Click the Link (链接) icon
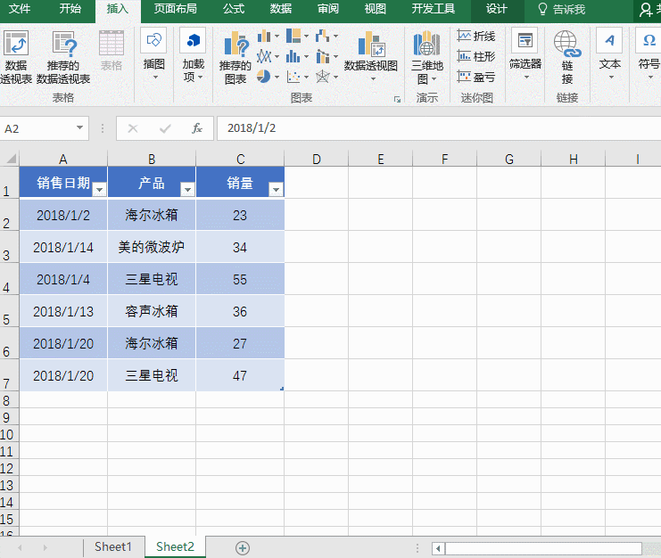Image resolution: width=661 pixels, height=558 pixels. [566, 45]
